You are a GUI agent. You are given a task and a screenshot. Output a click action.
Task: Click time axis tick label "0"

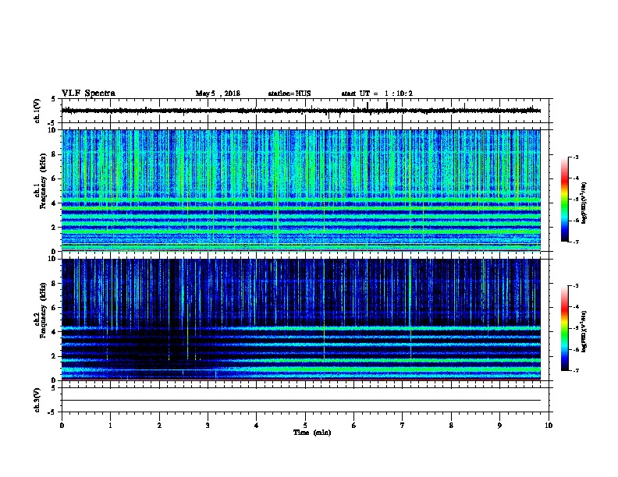[x=62, y=426]
